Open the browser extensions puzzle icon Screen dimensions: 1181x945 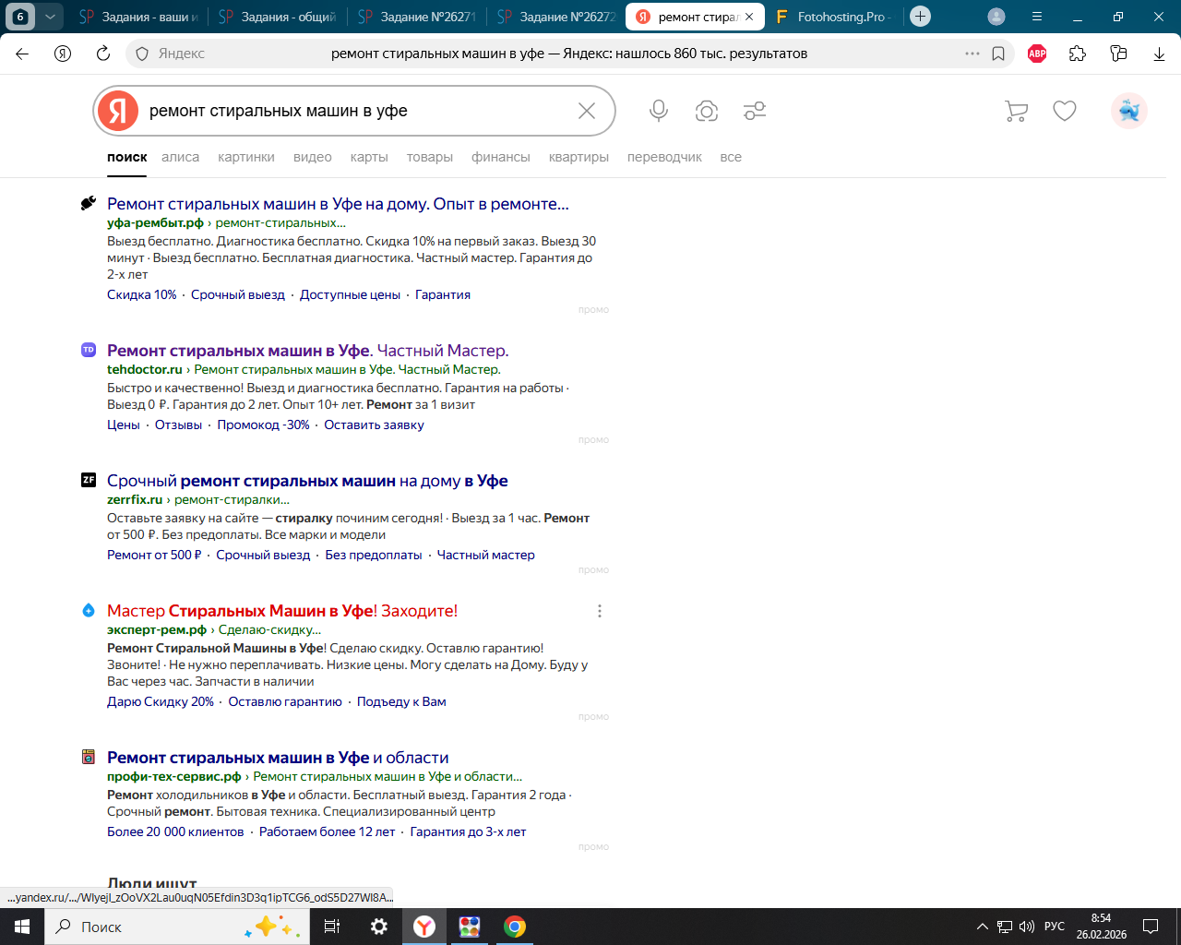1078,54
